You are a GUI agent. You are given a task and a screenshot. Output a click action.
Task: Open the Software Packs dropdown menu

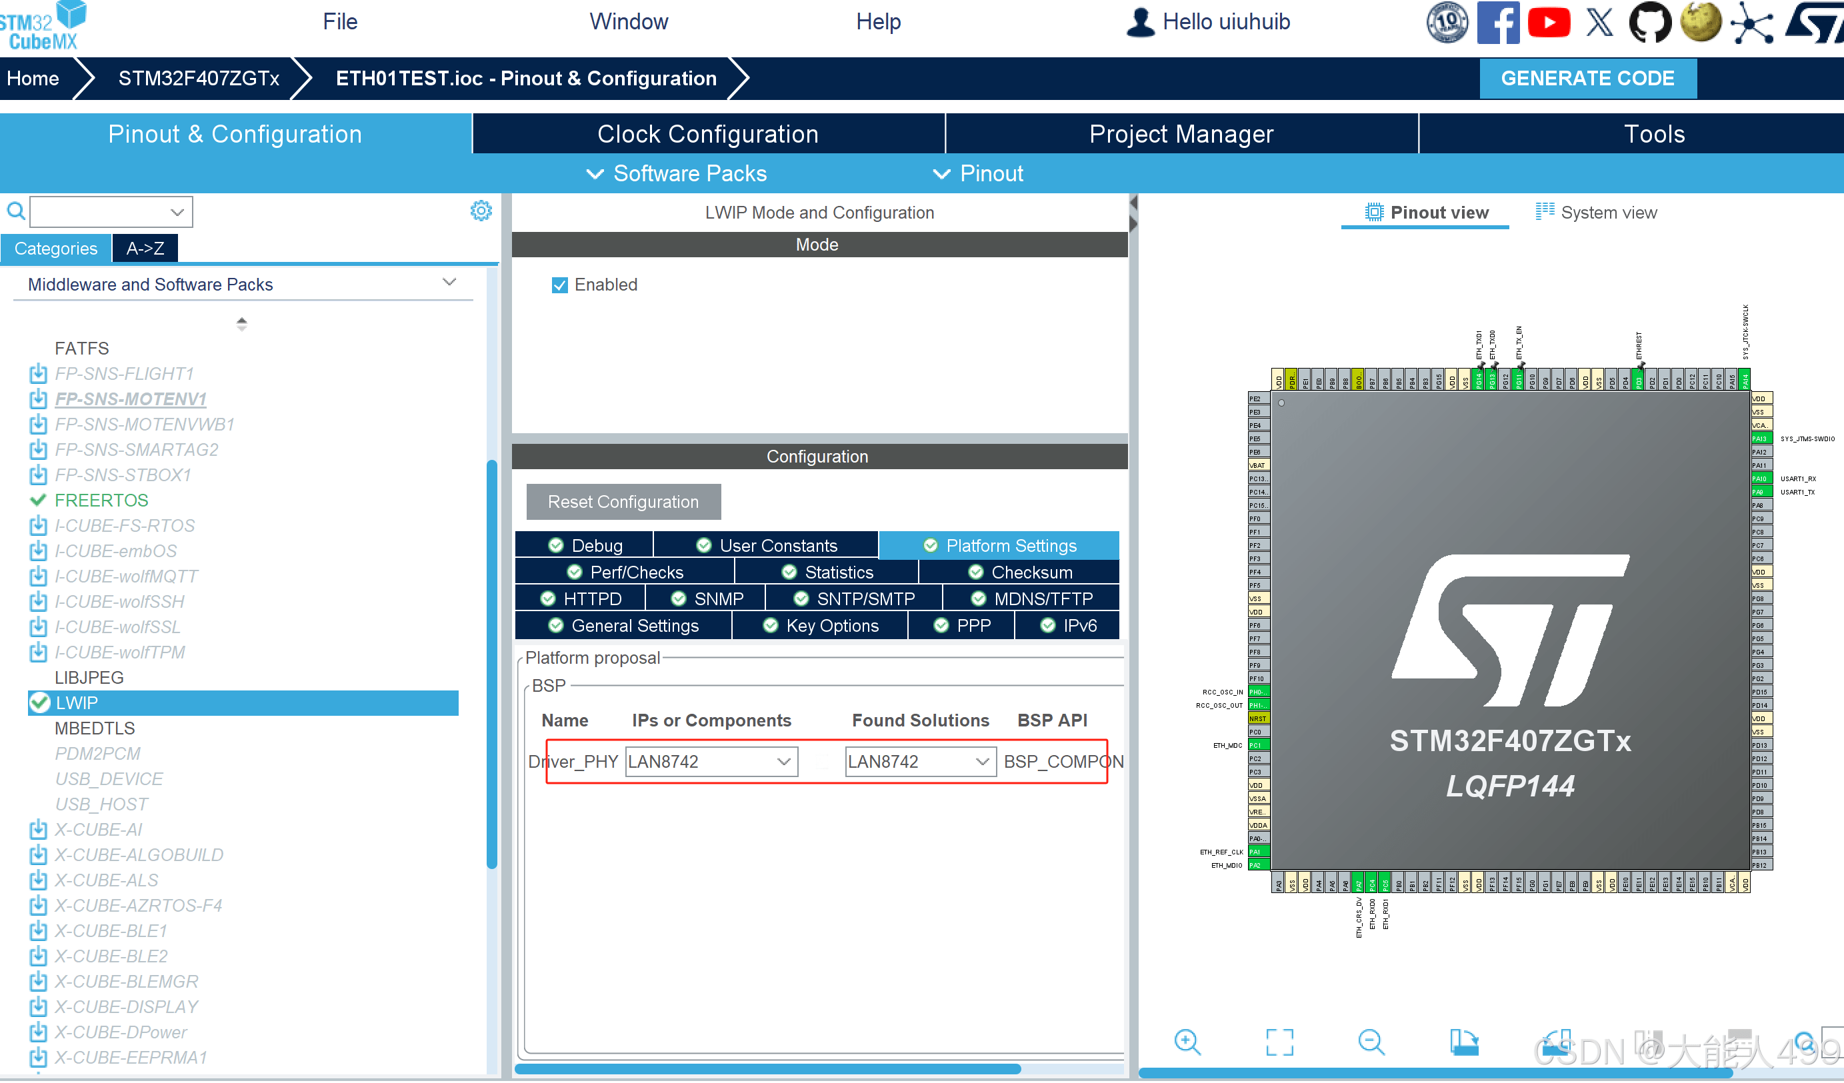[676, 174]
